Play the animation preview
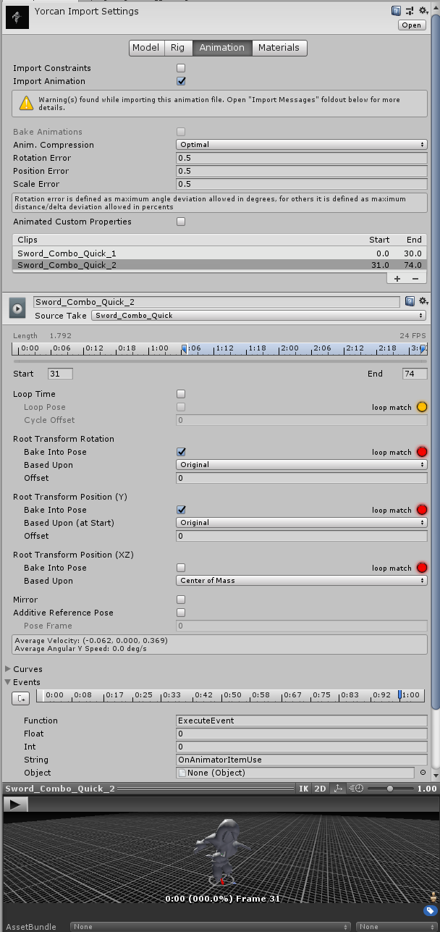440x932 pixels. [15, 805]
